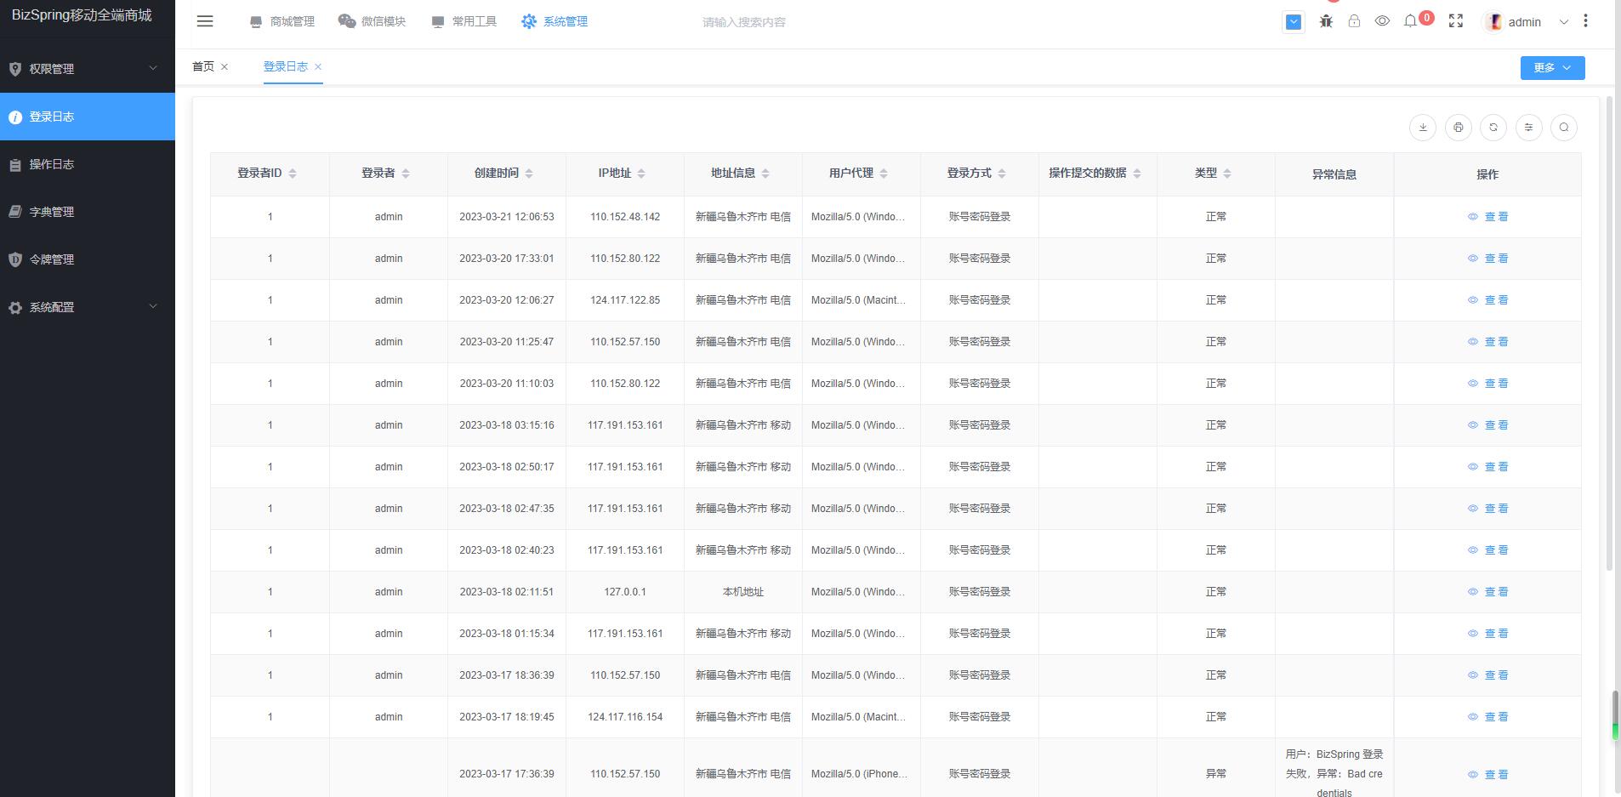1621x797 pixels.
Task: Click the table export download icon
Action: coord(1423,128)
